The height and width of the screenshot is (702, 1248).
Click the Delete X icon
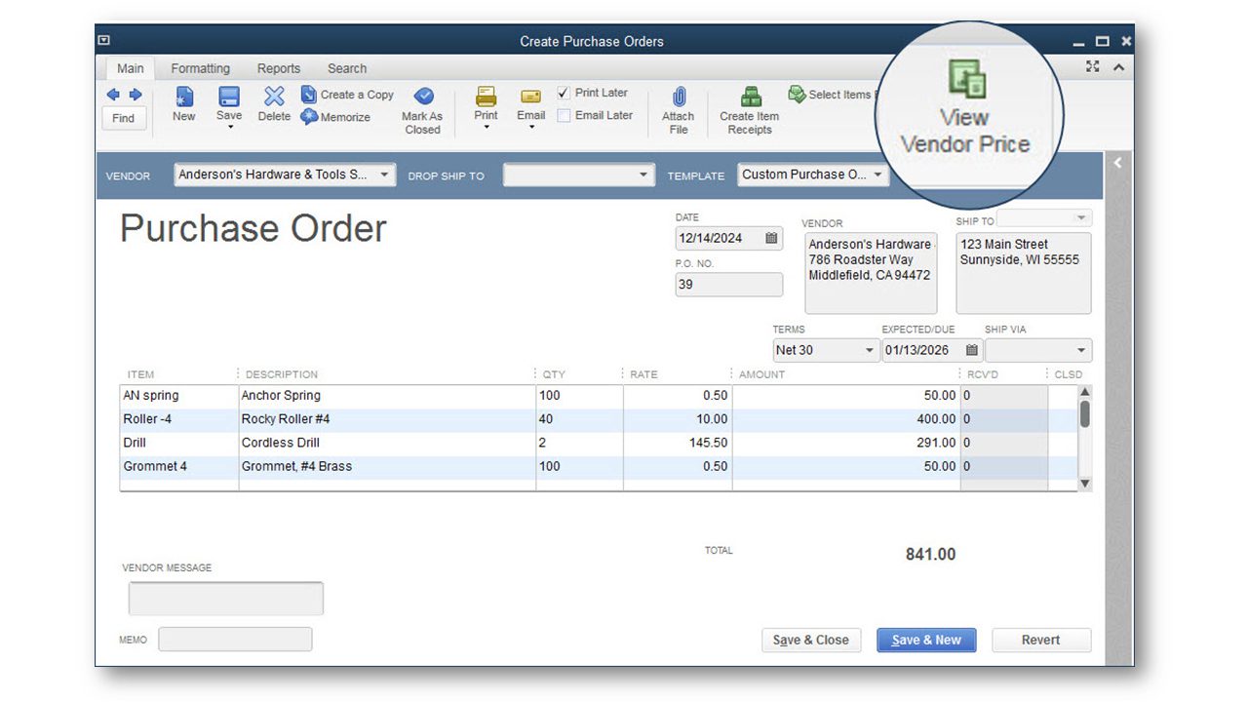pos(274,97)
